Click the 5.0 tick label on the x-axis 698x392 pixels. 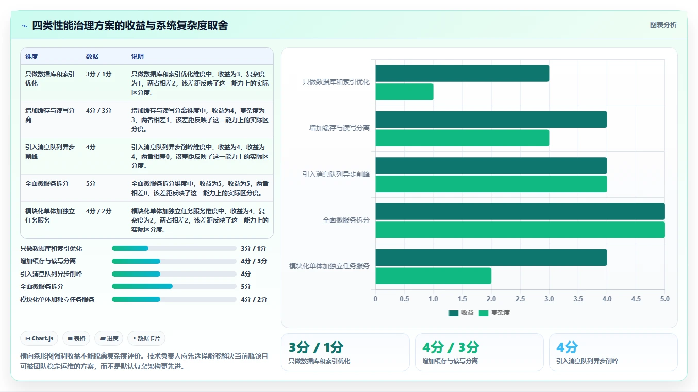point(665,299)
